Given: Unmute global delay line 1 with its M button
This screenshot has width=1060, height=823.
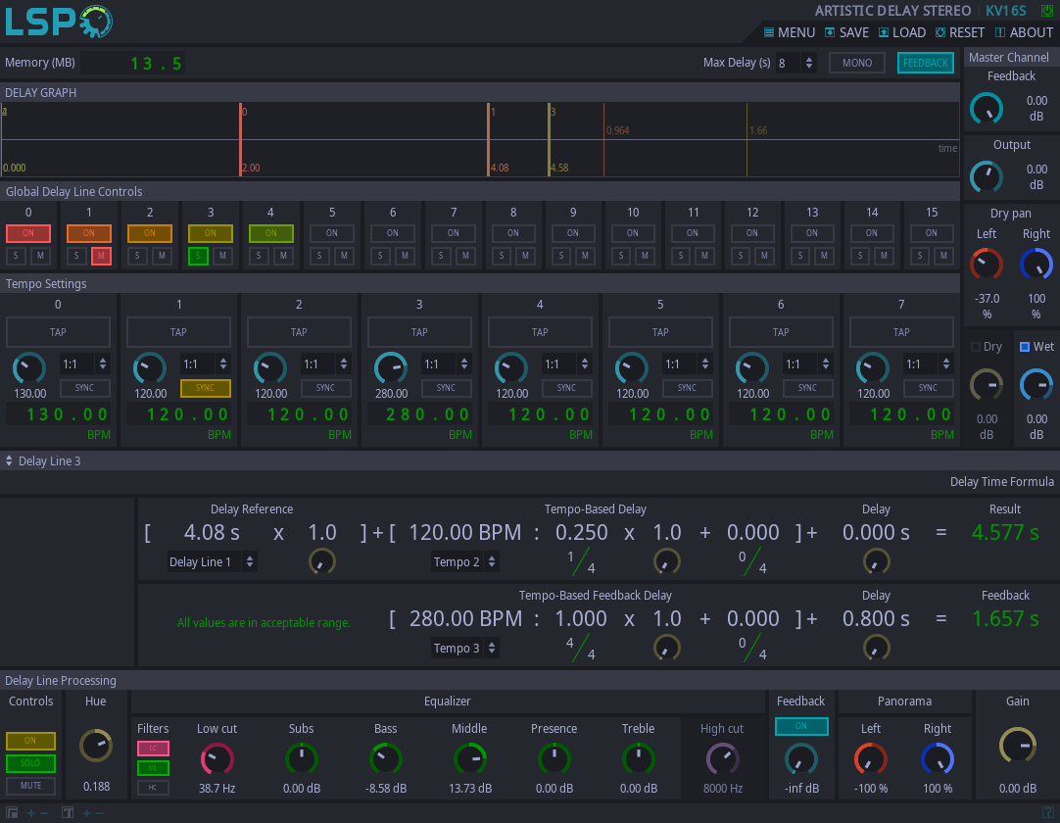Looking at the screenshot, I should click(x=102, y=256).
